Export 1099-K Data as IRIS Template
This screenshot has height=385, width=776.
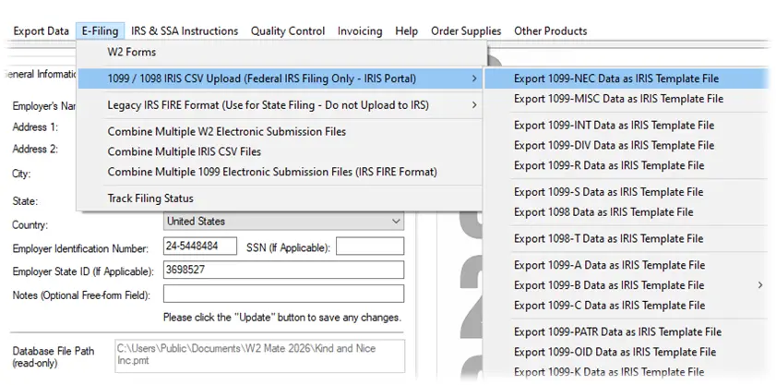tap(627, 372)
